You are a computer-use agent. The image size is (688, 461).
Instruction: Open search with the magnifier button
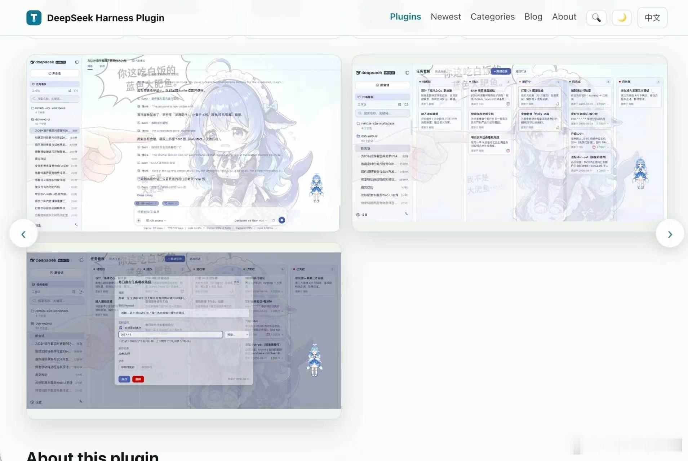[x=596, y=18]
